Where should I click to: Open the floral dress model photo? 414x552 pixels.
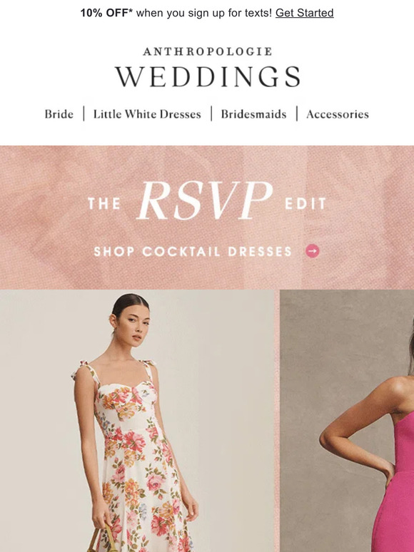pyautogui.click(x=137, y=421)
